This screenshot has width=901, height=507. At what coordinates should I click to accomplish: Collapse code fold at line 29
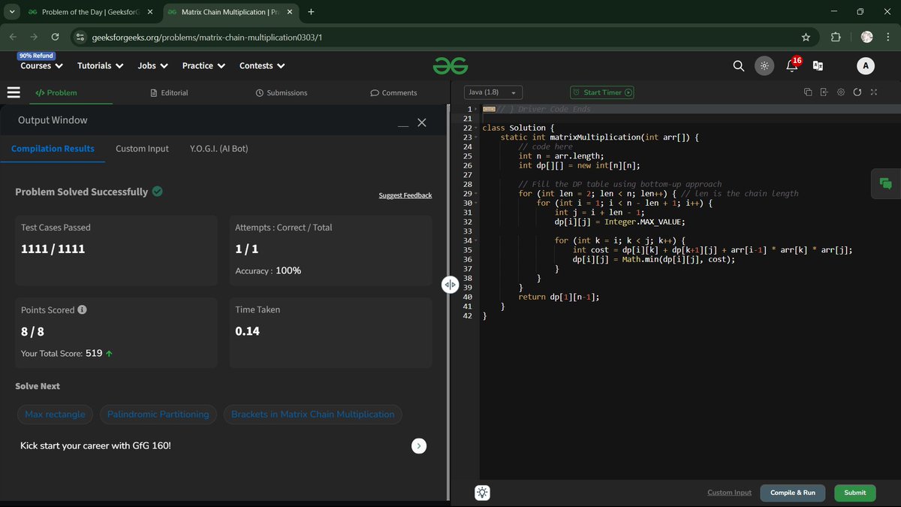click(x=476, y=194)
